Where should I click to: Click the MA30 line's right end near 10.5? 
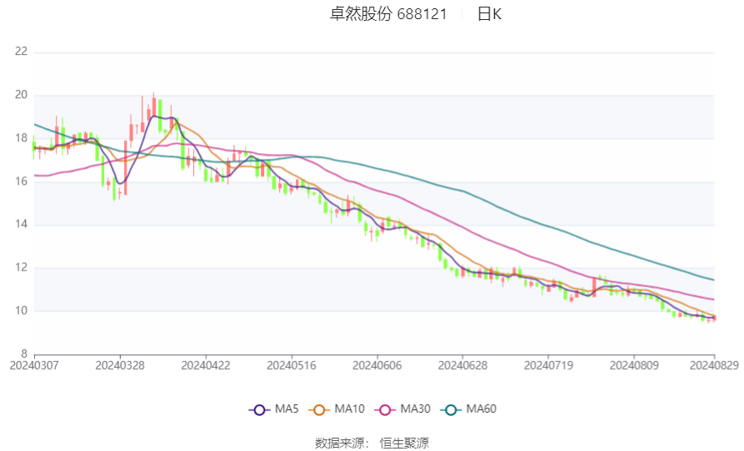(712, 299)
